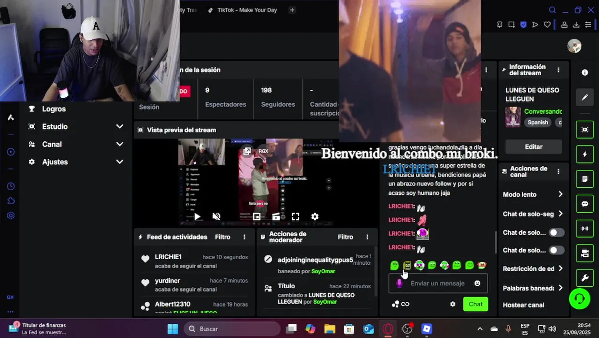This screenshot has height=338, width=599.
Task: Click the lightning bolt quick action
Action: (584, 154)
